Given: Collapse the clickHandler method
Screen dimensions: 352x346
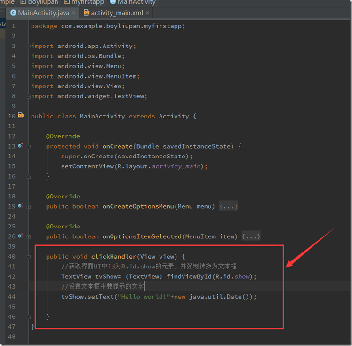Looking at the screenshot, I should tap(29, 257).
